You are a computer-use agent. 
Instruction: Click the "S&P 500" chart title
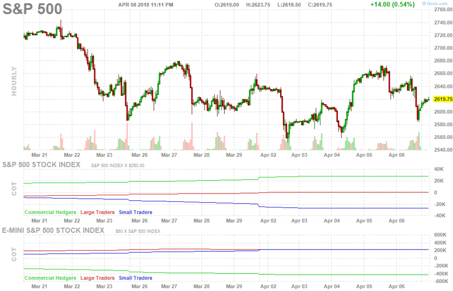pyautogui.click(x=32, y=8)
